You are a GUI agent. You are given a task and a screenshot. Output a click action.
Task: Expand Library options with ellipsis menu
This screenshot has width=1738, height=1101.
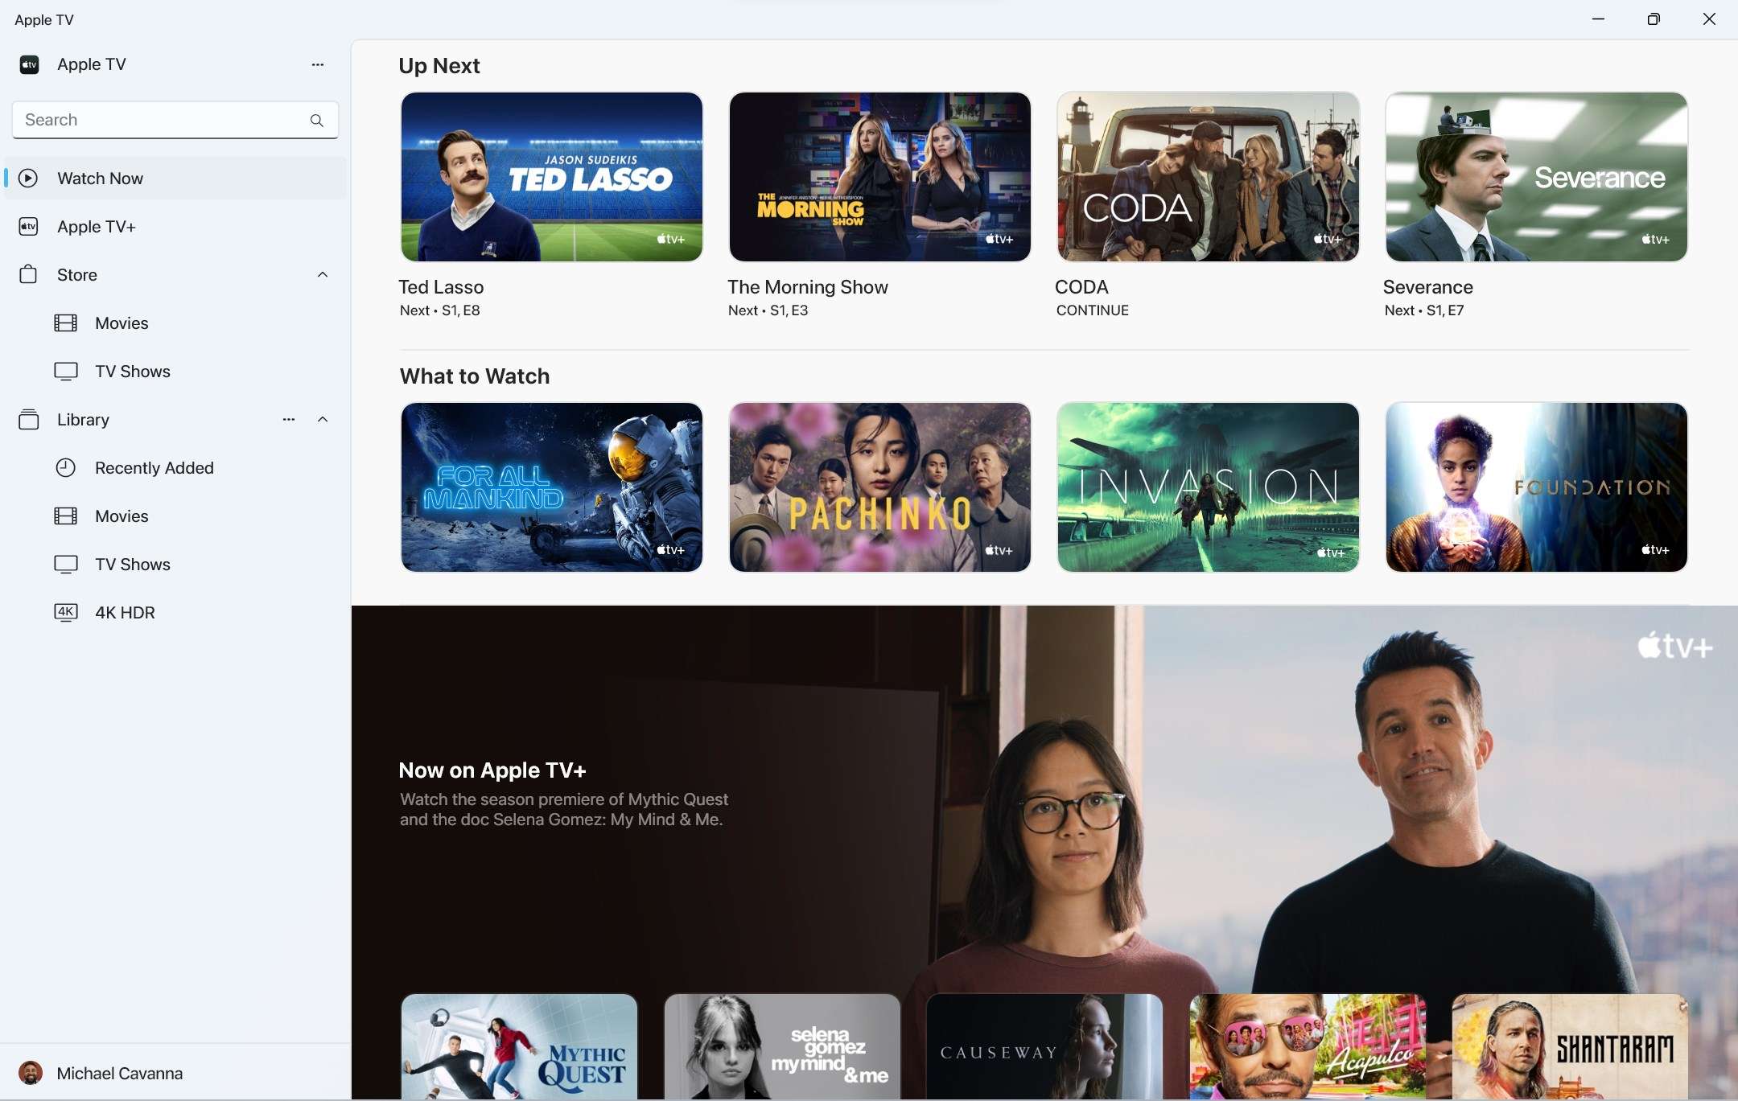click(289, 419)
